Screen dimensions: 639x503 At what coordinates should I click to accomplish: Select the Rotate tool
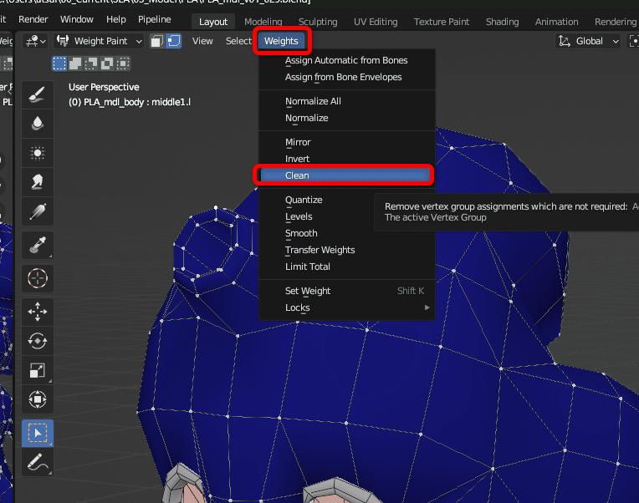pos(38,341)
